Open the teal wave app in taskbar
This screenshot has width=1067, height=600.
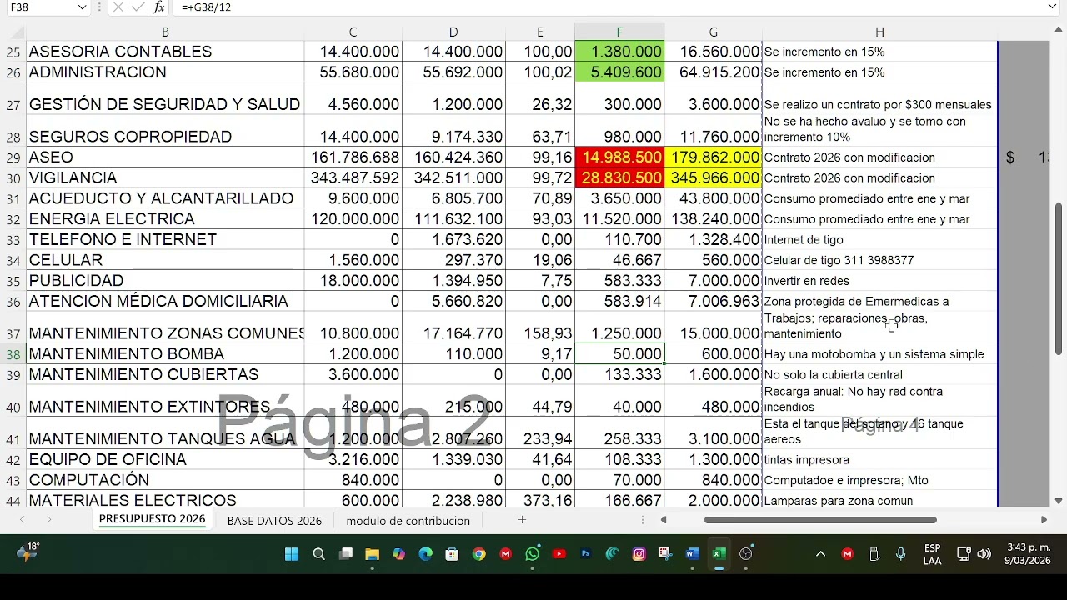pos(612,554)
